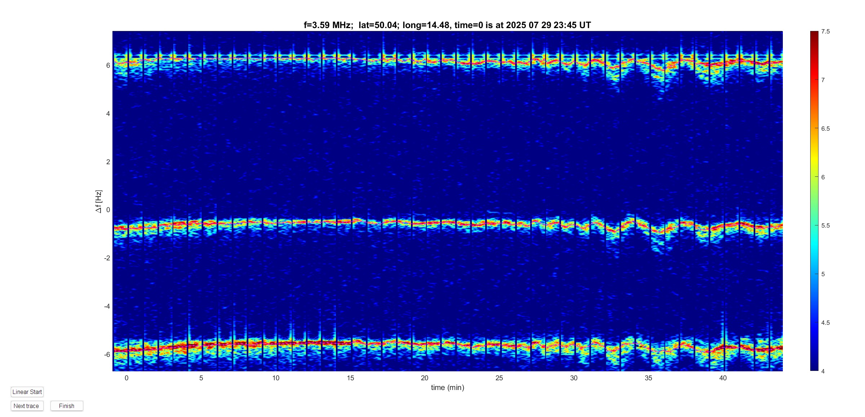Click the colorbar tick label 5
The width and height of the screenshot is (865, 417).
point(823,274)
